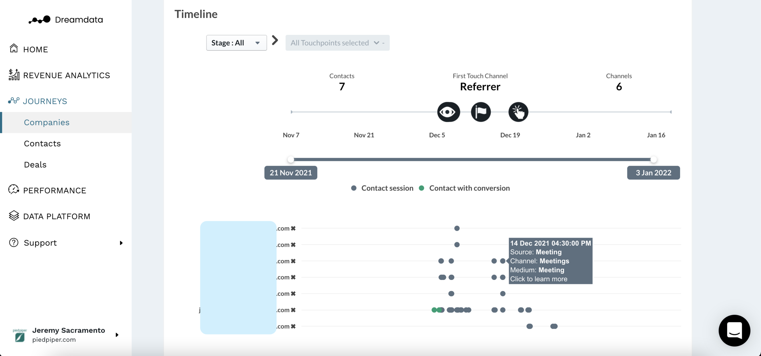Click the Performance gauge icon
Image resolution: width=761 pixels, height=356 pixels.
click(14, 190)
